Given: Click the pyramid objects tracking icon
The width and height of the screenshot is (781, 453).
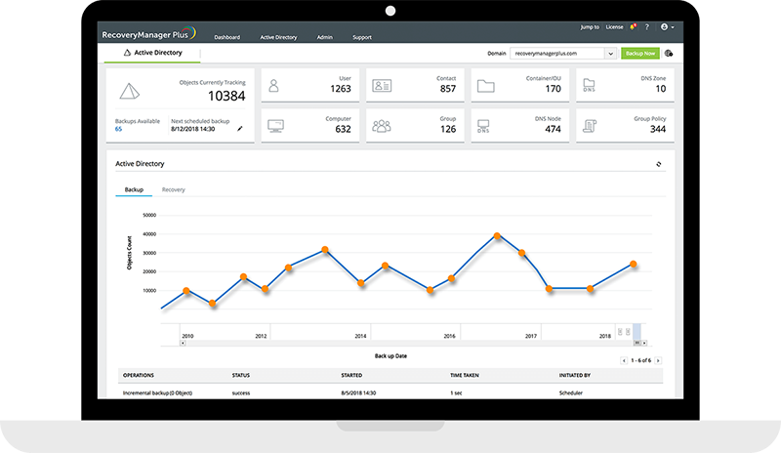Looking at the screenshot, I should click(130, 91).
